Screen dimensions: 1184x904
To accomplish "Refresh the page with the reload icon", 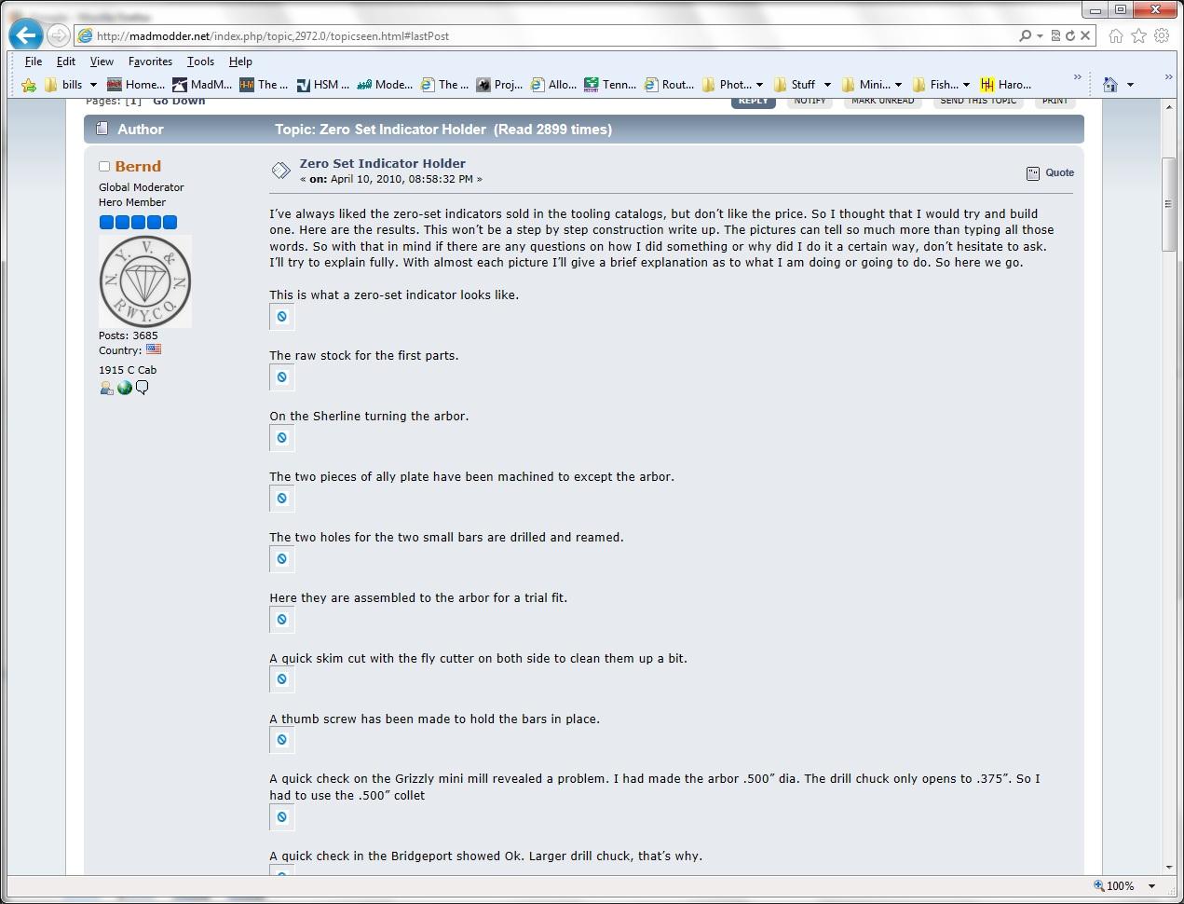I will (1070, 35).
